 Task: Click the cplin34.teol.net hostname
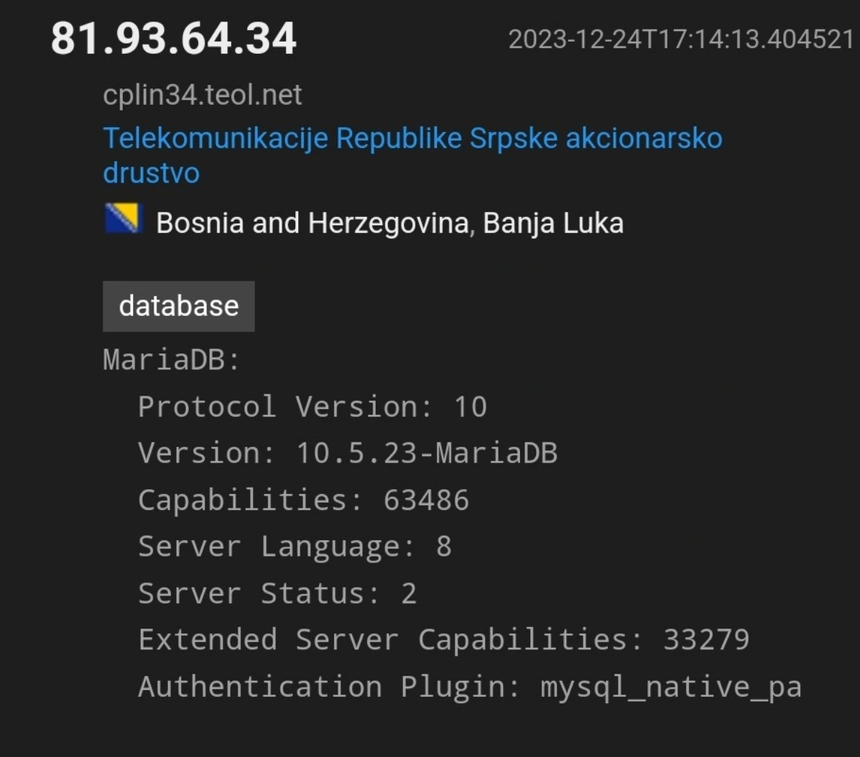(x=203, y=96)
